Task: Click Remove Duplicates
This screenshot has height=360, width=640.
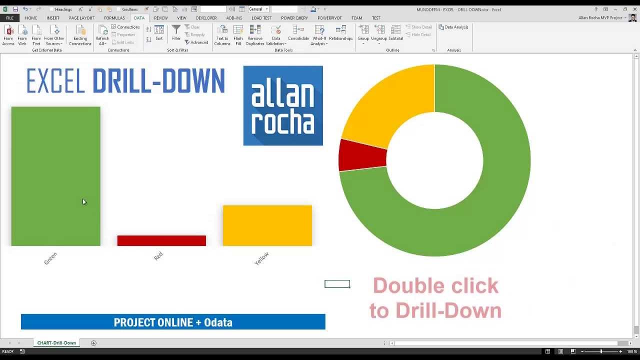Action: (x=255, y=35)
